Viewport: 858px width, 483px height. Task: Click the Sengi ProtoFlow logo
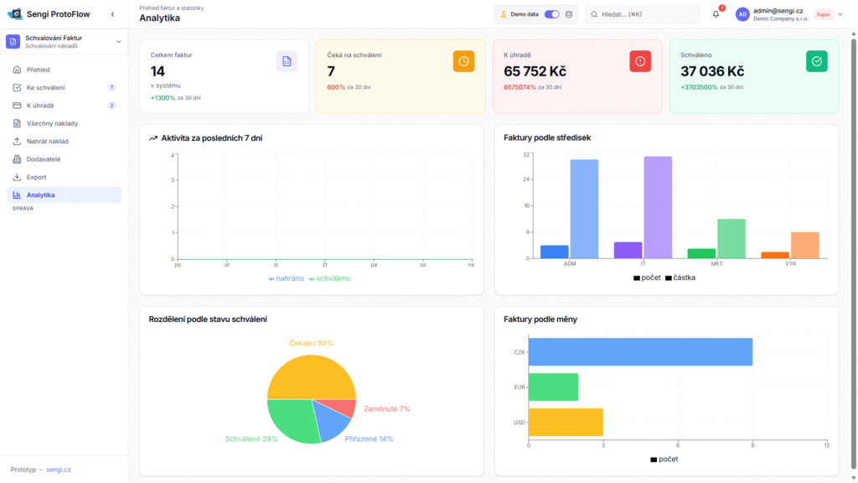(14, 14)
